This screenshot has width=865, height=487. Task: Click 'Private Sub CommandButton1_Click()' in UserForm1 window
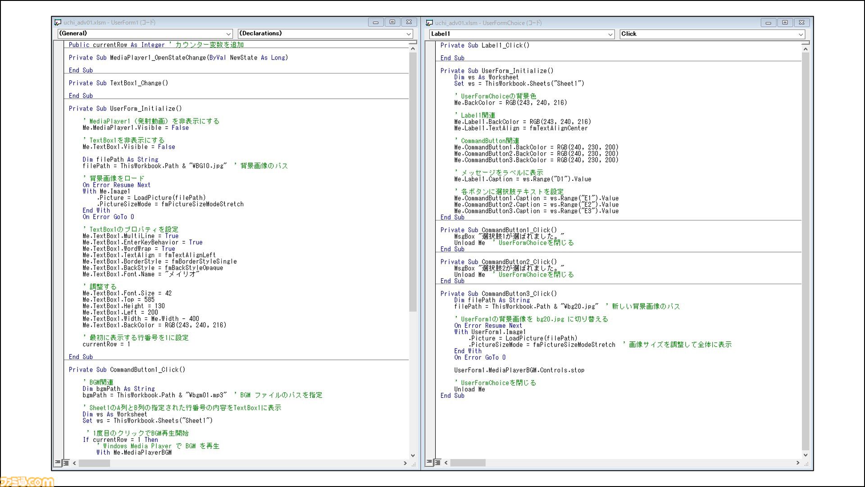point(127,369)
